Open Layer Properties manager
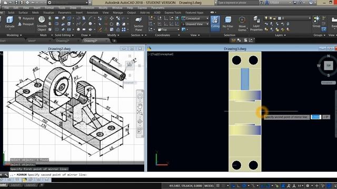337x189 pixels. click(256, 24)
